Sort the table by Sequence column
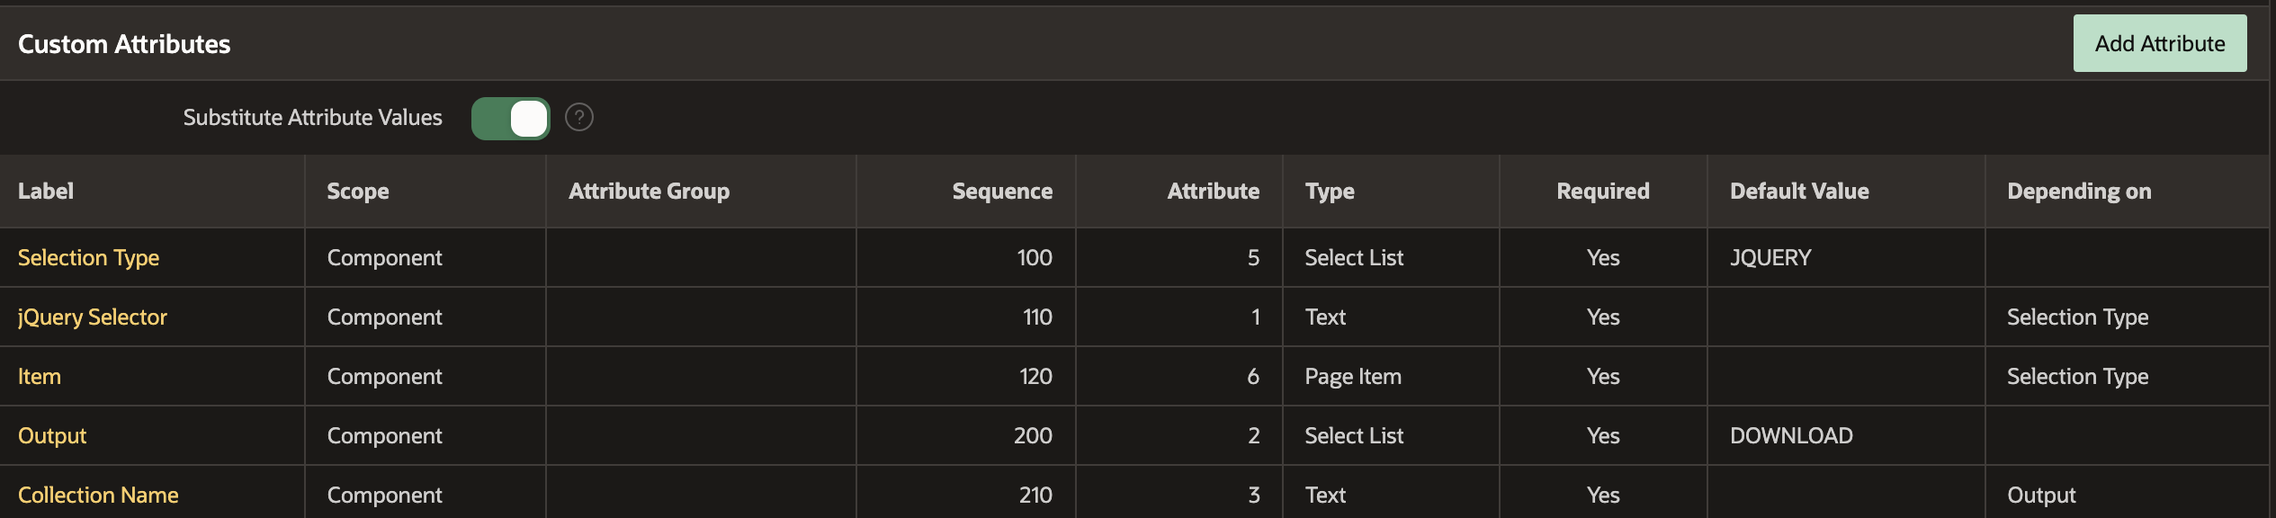 click(1002, 191)
